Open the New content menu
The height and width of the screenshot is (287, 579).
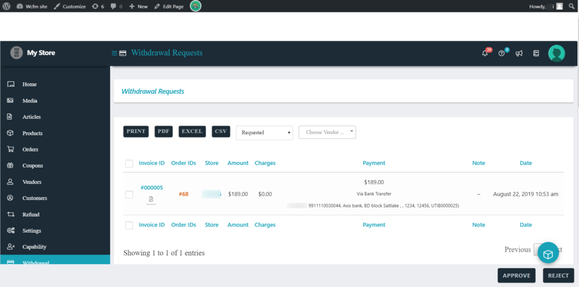coord(138,6)
